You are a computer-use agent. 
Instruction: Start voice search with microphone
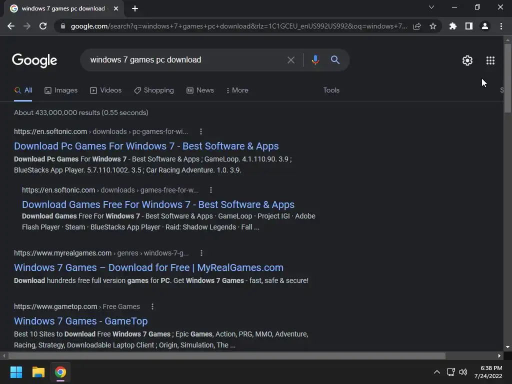(315, 60)
